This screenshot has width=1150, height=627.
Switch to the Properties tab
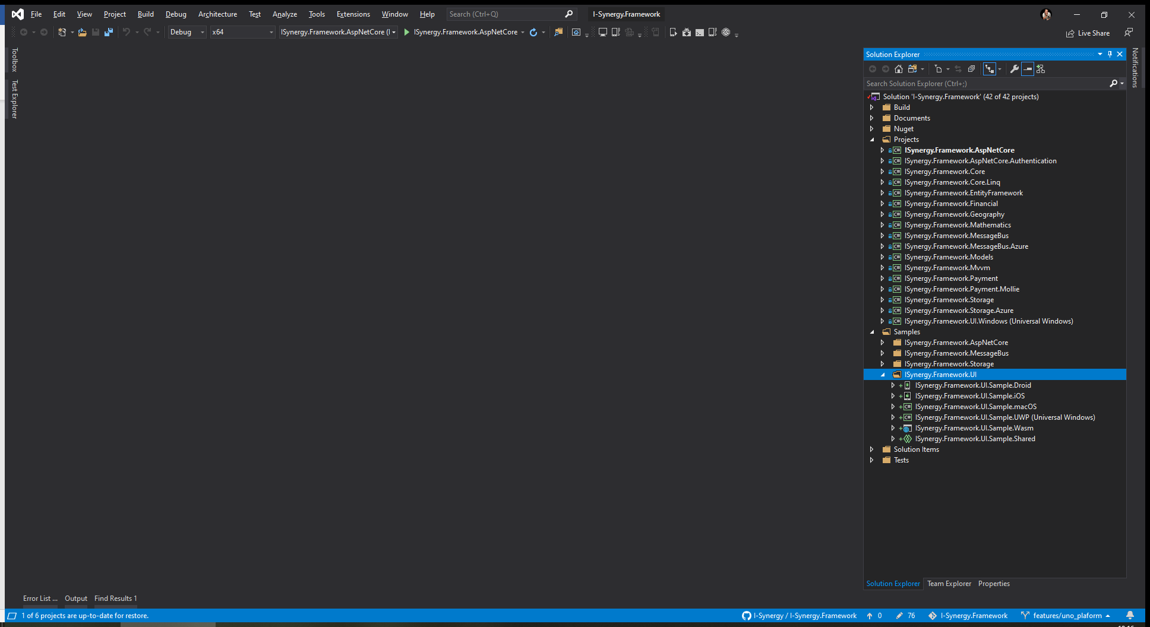[x=994, y=584]
